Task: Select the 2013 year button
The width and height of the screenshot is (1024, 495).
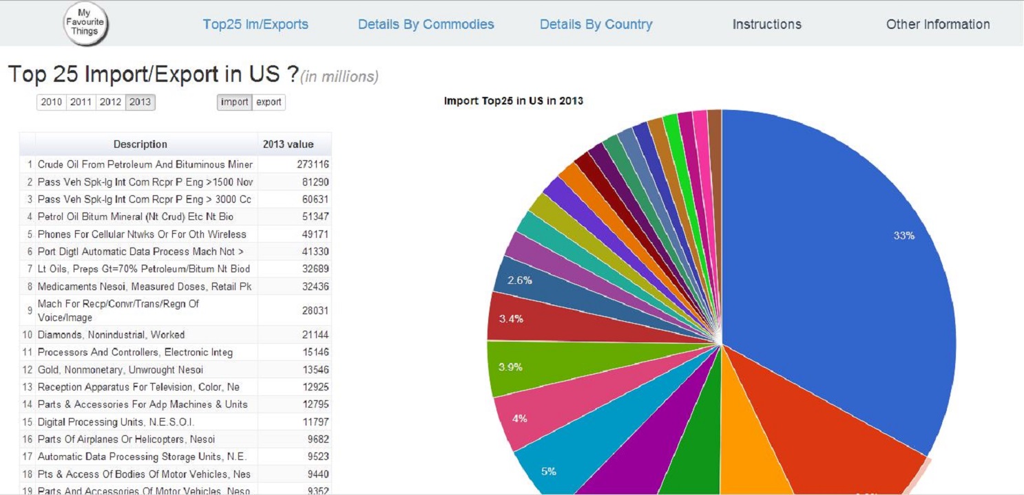Action: (140, 102)
